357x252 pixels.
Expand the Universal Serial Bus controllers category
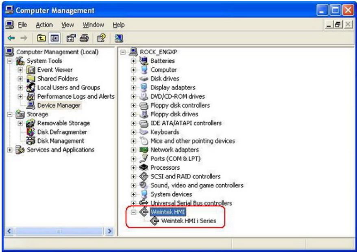(134, 203)
